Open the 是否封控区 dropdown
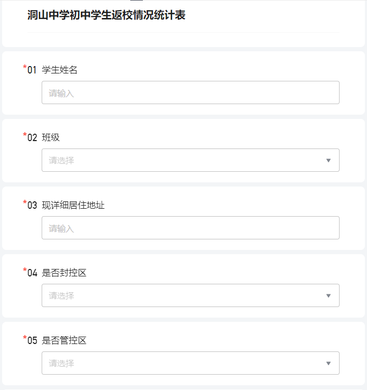 click(190, 295)
